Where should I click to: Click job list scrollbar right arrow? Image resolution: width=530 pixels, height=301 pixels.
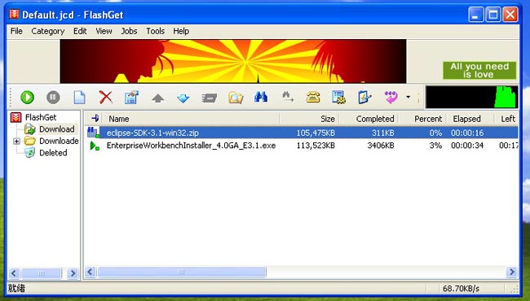click(512, 272)
